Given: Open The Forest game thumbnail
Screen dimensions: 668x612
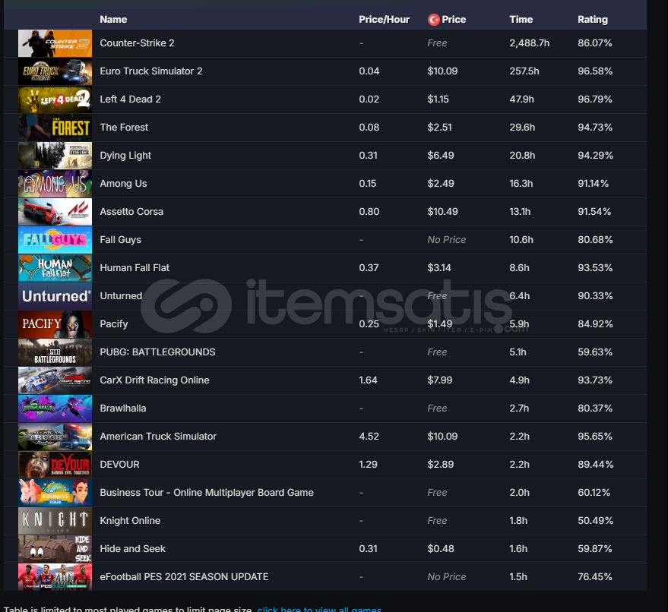Looking at the screenshot, I should tap(55, 128).
